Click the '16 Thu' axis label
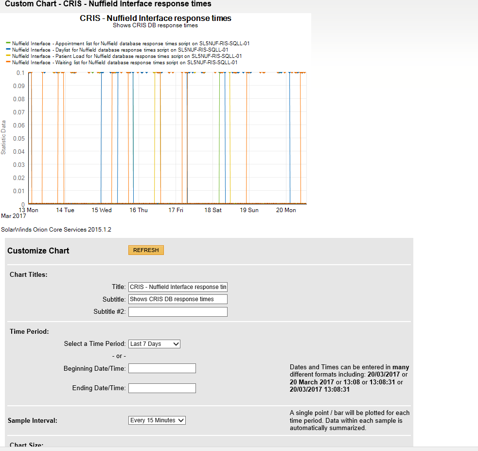The image size is (478, 451). click(x=139, y=210)
